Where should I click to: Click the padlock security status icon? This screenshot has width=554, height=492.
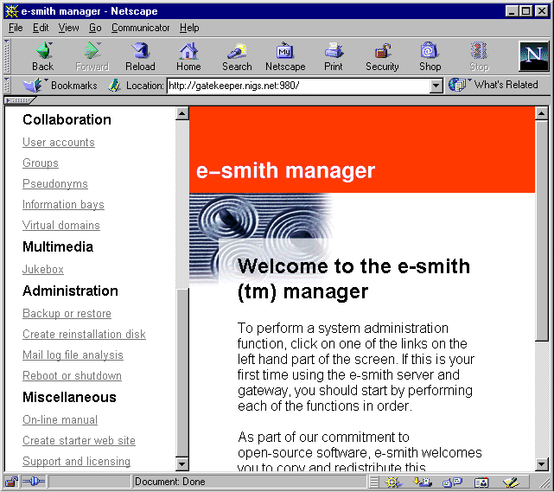point(11,482)
